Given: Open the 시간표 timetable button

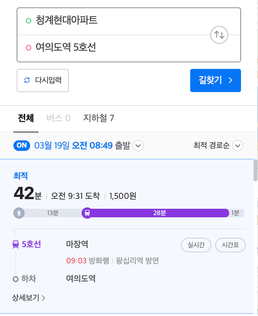Looking at the screenshot, I should 231,245.
